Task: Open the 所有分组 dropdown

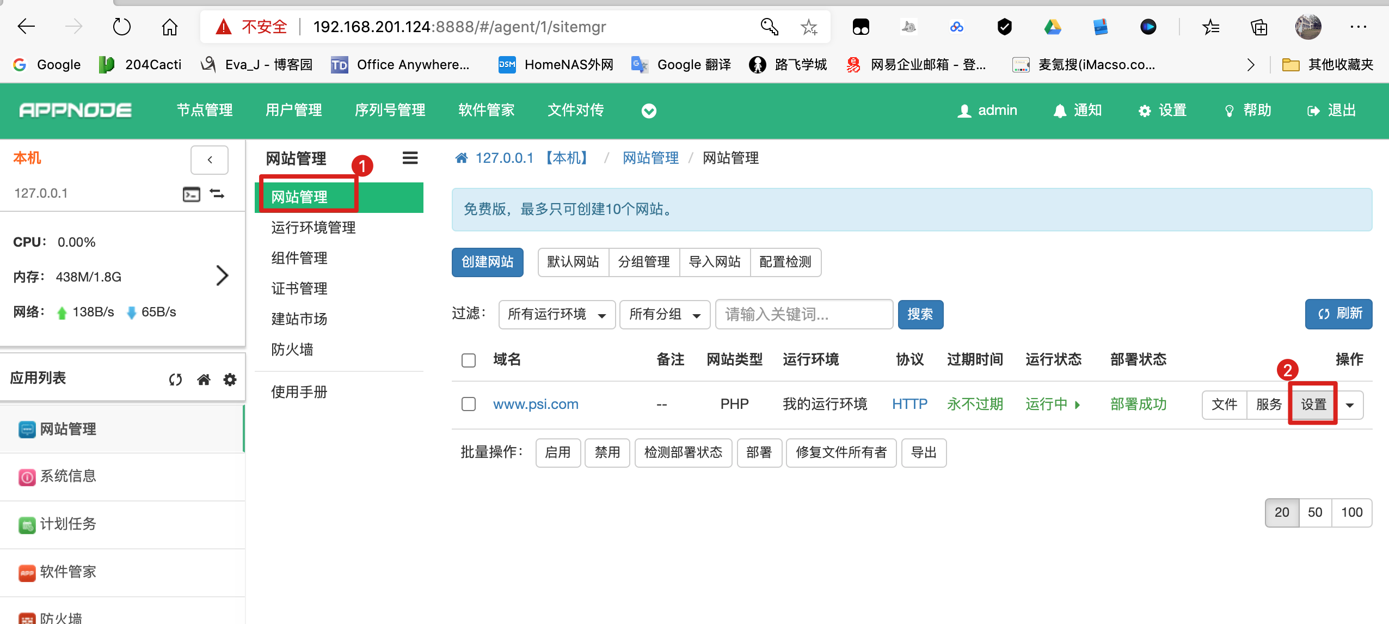Action: pos(665,315)
